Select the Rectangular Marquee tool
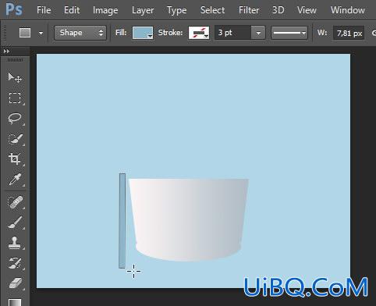376x306 pixels. click(x=15, y=98)
